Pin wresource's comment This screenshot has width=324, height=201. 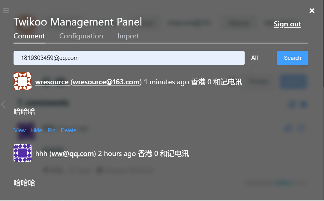pos(51,130)
